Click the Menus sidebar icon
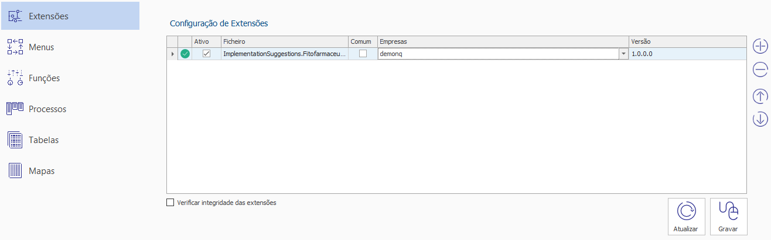This screenshot has height=240, width=771. coord(15,47)
